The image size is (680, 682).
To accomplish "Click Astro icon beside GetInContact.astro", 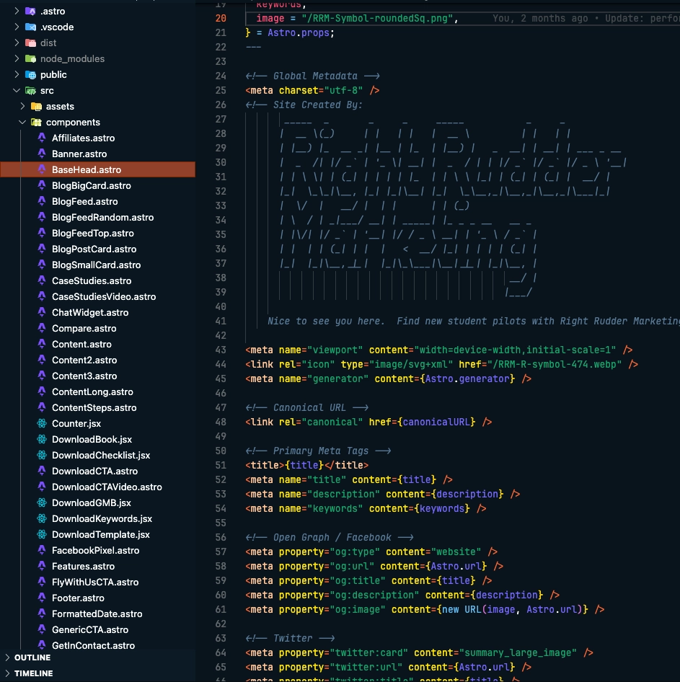I will tap(42, 645).
